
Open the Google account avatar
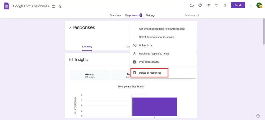[259, 5]
